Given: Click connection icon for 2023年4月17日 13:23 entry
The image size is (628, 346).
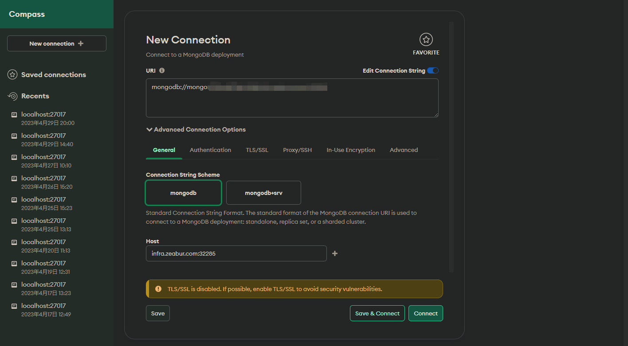Looking at the screenshot, I should coord(14,285).
